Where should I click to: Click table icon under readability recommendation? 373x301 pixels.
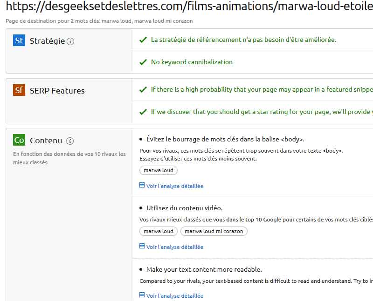pyautogui.click(x=142, y=295)
